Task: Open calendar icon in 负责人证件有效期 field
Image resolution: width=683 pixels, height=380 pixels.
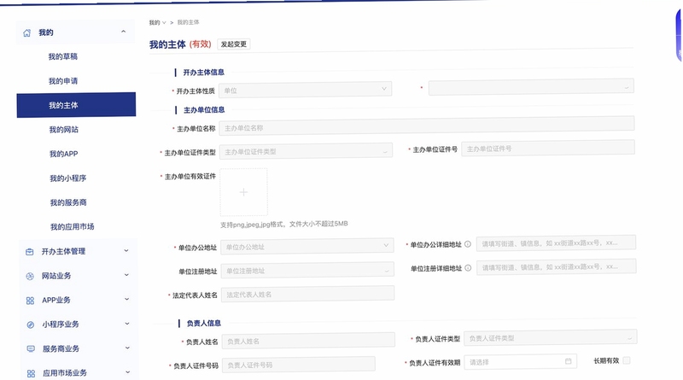Action: tap(568, 361)
